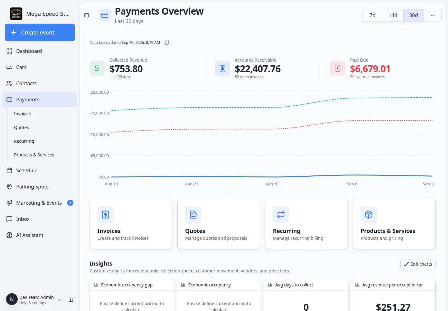
Task: Select the 14d time range
Action: pyautogui.click(x=393, y=15)
